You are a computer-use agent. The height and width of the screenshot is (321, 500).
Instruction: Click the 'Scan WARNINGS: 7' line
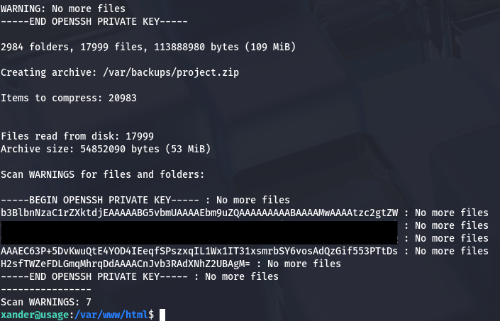45,302
